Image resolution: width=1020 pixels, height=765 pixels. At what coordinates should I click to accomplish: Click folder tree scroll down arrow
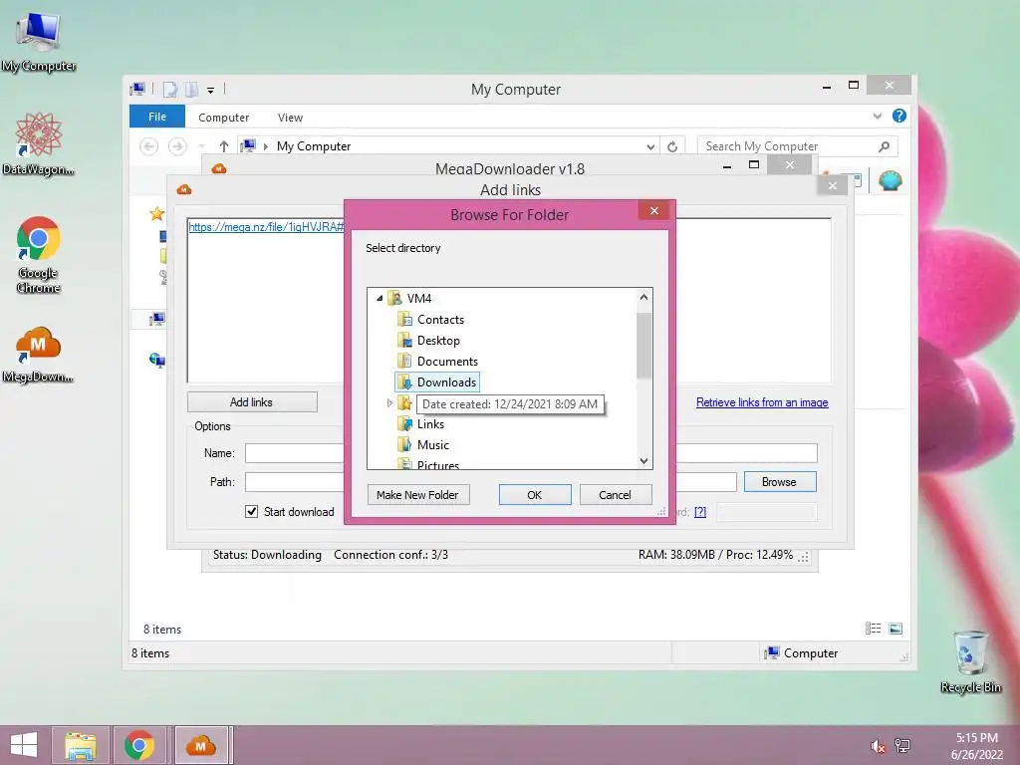point(644,460)
